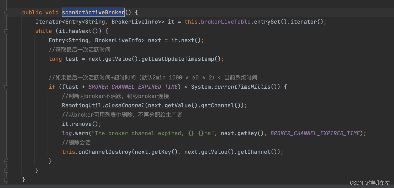The height and width of the screenshot is (188, 394).
Task: Click BROKER_CHANNEL_EXPIRED_TIME in the log.warn line
Action: point(315,133)
